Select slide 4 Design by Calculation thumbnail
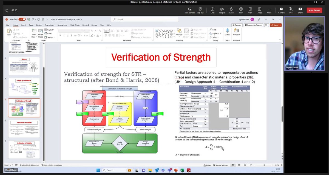The image size is (329, 175). click(24, 87)
